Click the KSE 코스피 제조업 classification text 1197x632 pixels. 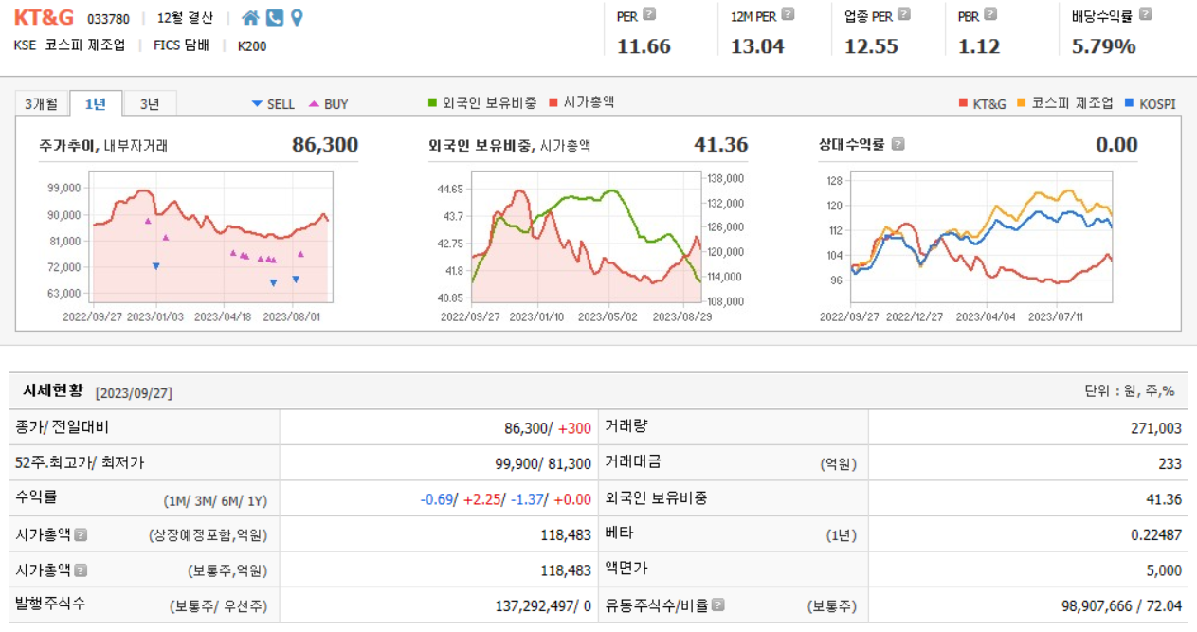69,45
